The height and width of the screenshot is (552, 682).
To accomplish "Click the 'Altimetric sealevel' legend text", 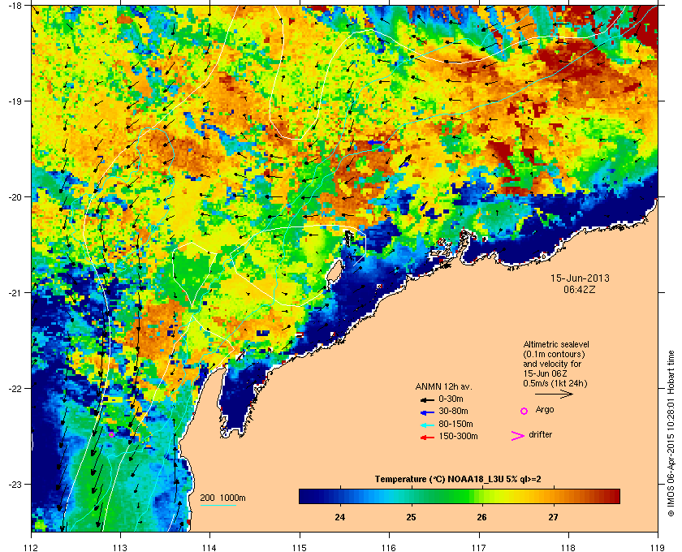I will tap(556, 344).
